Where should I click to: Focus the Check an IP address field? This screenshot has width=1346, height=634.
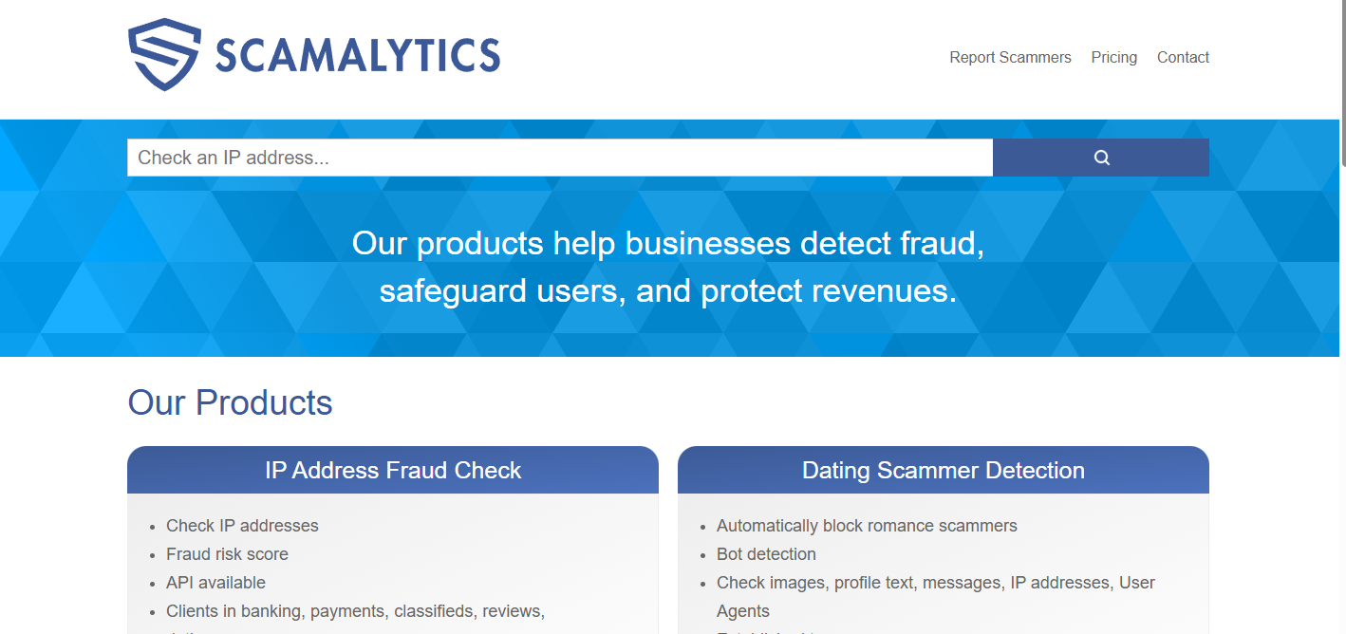coord(560,158)
